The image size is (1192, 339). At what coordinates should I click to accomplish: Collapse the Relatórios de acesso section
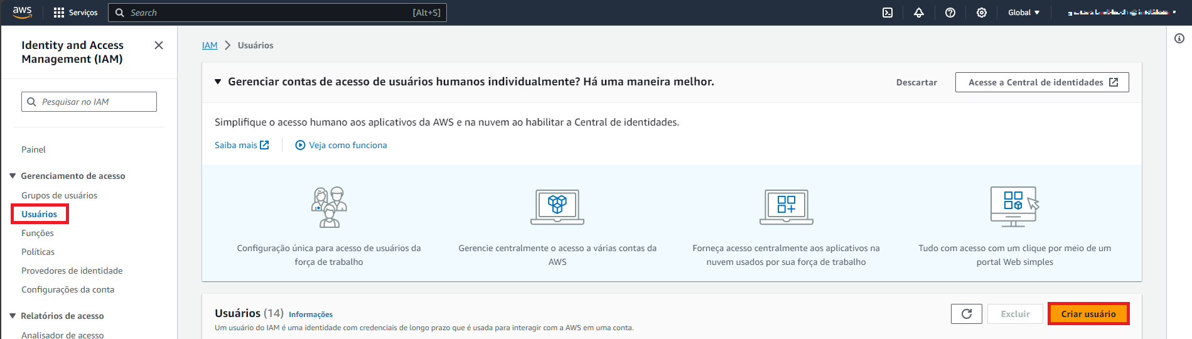click(13, 316)
